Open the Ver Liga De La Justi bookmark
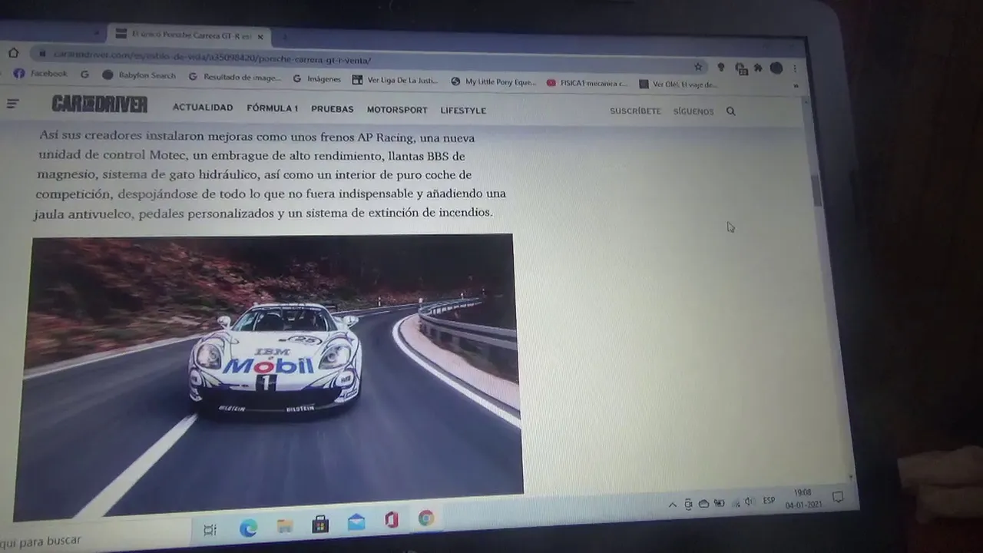Image resolution: width=983 pixels, height=553 pixels. (x=396, y=80)
